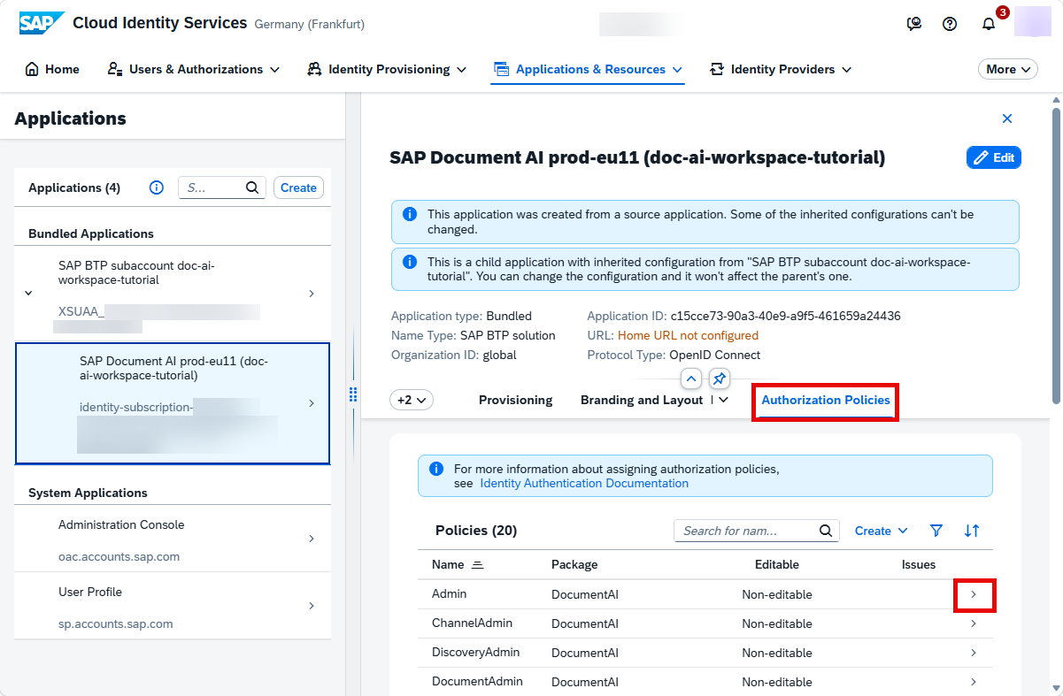Viewport: 1063px width, 696px height.
Task: Click the applications search magnifier icon
Action: coord(252,187)
